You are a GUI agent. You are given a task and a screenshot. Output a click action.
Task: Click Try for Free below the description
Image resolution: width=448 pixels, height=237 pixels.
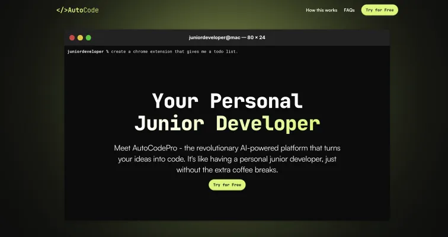[227, 185]
